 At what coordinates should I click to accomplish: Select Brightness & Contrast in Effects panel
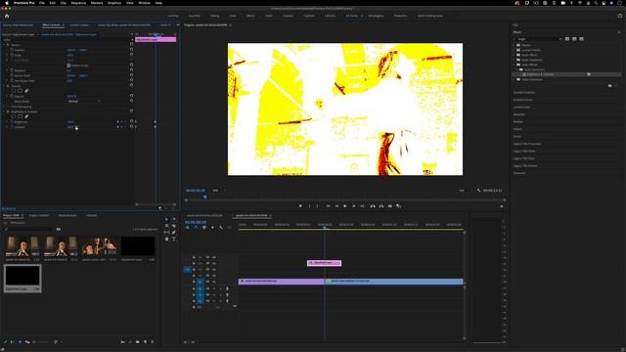pos(540,74)
